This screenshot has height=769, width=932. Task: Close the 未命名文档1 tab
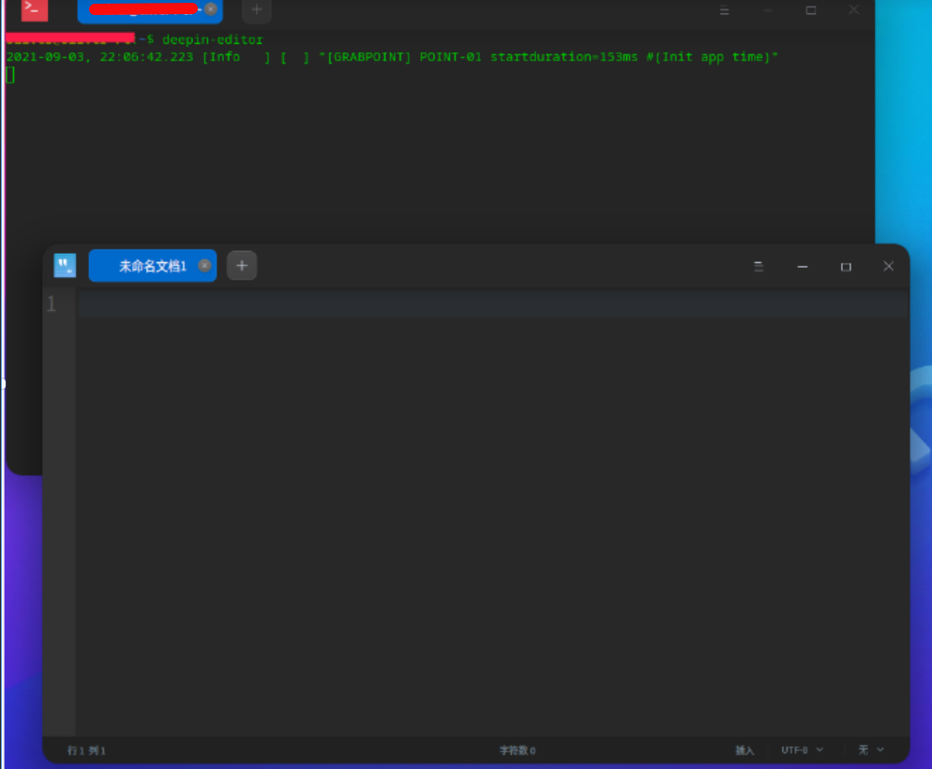[204, 265]
